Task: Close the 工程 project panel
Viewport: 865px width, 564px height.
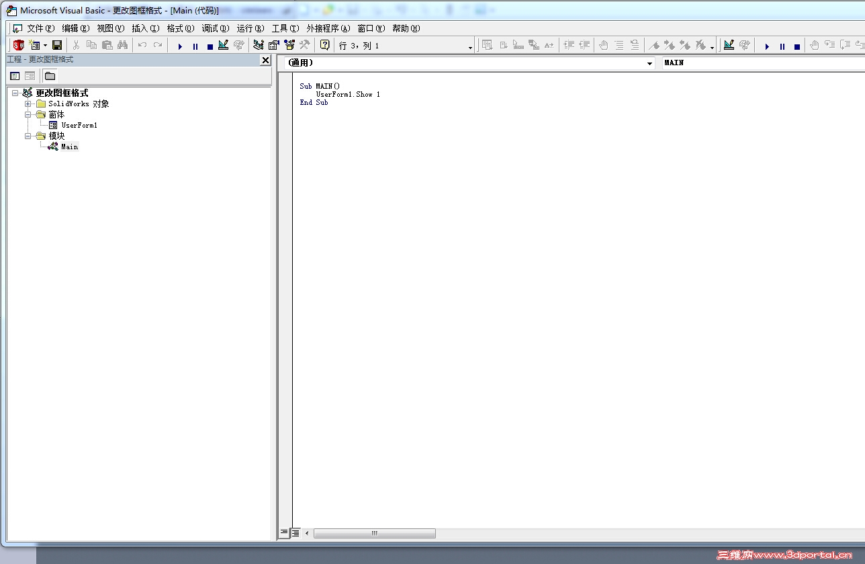Action: (265, 60)
